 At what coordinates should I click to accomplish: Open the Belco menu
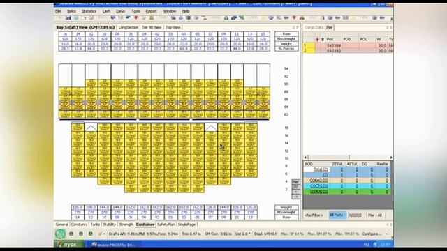71,11
